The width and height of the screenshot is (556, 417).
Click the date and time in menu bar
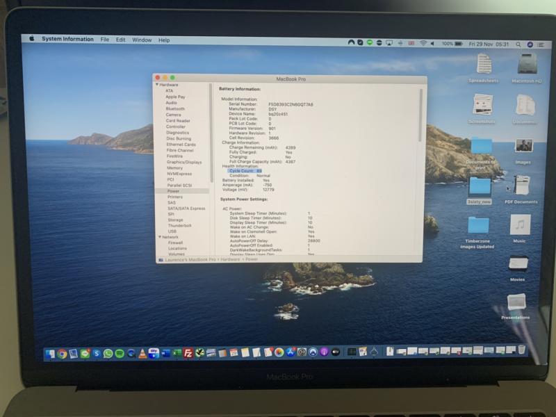click(x=489, y=44)
